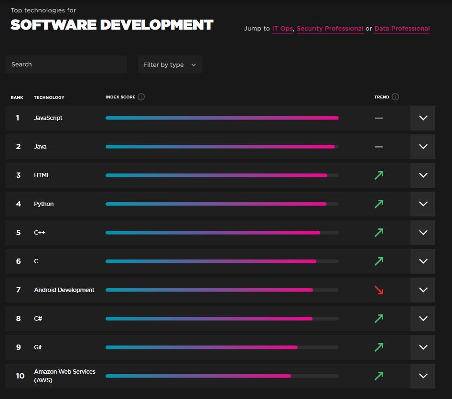Open the Filter by type dropdown
This screenshot has width=452, height=399.
pos(170,65)
